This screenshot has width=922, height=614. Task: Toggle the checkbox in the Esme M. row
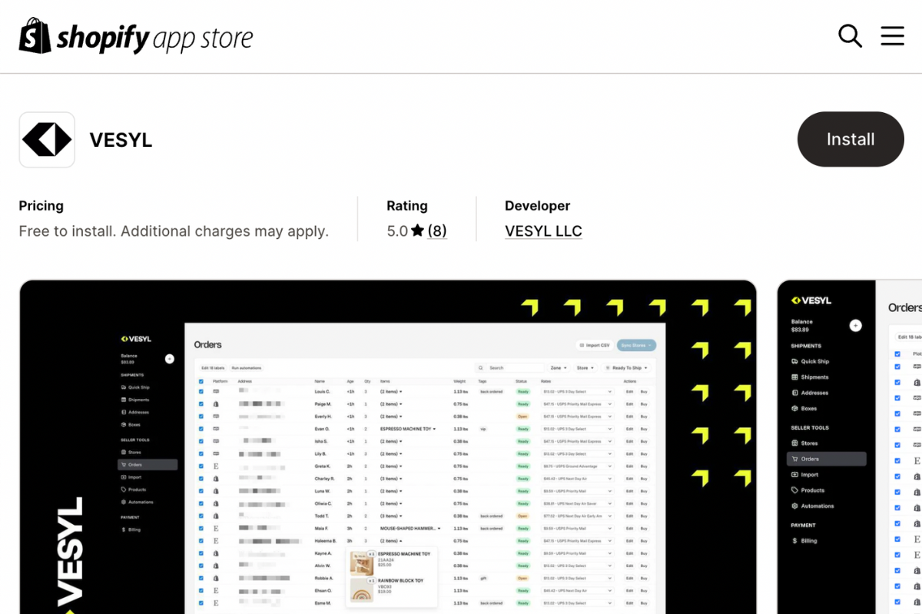click(x=201, y=603)
